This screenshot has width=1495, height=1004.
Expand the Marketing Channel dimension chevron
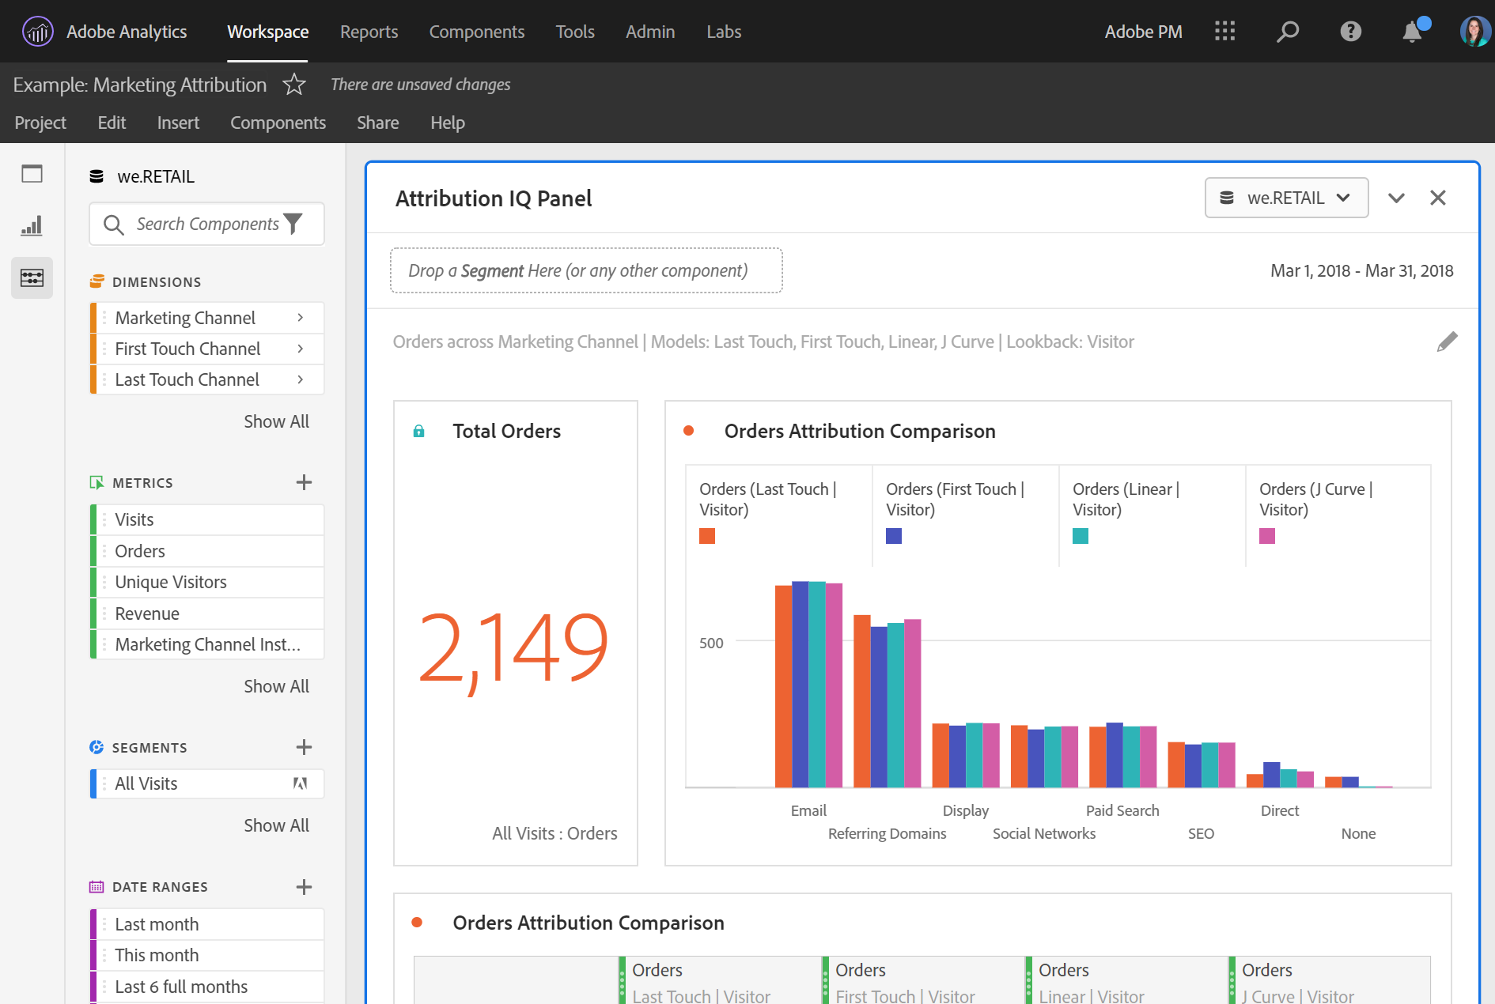(301, 317)
